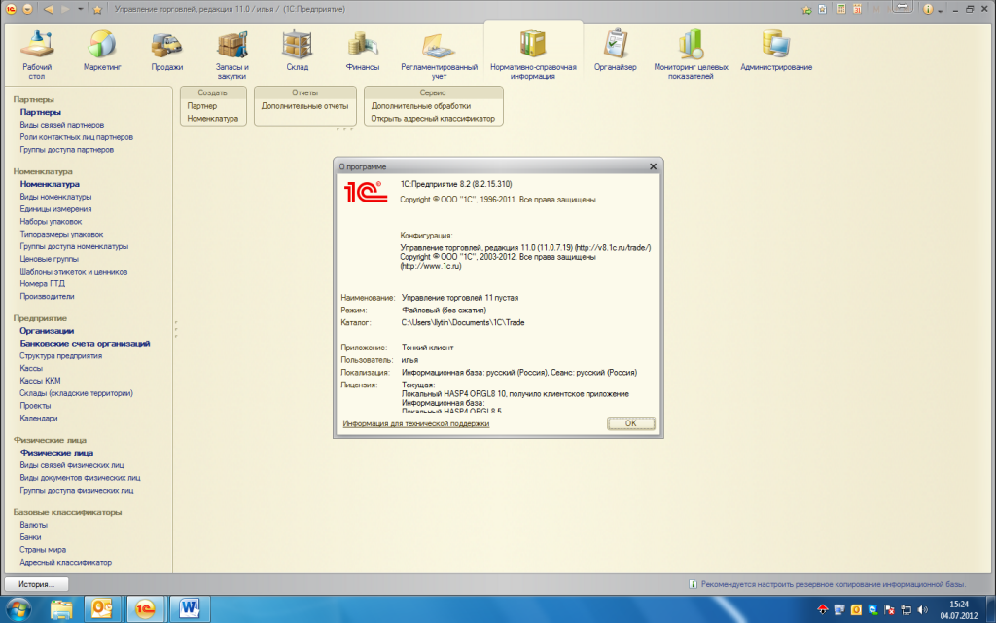Open Типоразмеры упаковок
The height and width of the screenshot is (623, 996).
coord(61,235)
